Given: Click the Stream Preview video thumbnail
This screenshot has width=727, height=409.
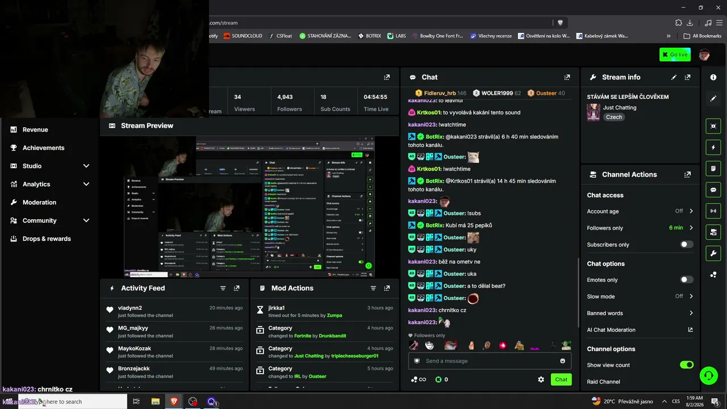Looking at the screenshot, I should click(x=249, y=207).
